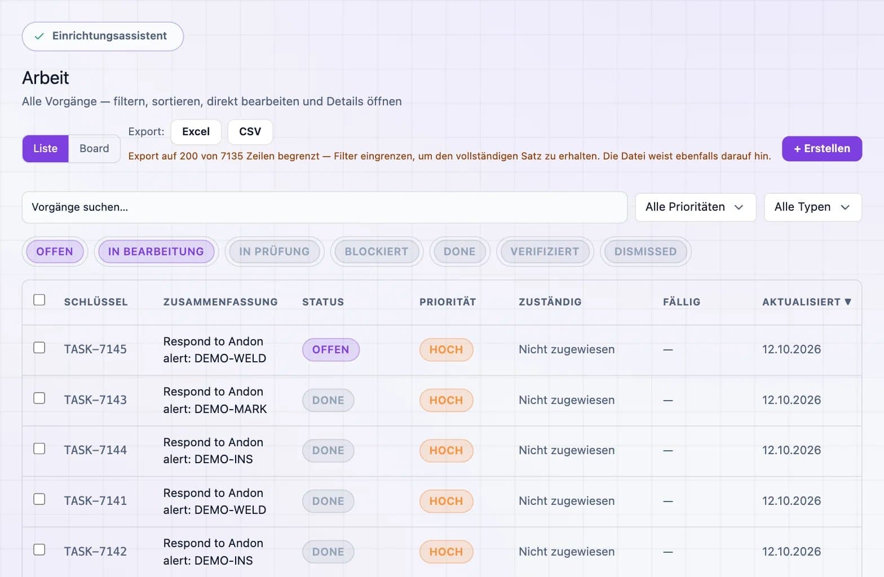Toggle the DONE filter chip
The height and width of the screenshot is (577, 884).
click(x=459, y=251)
